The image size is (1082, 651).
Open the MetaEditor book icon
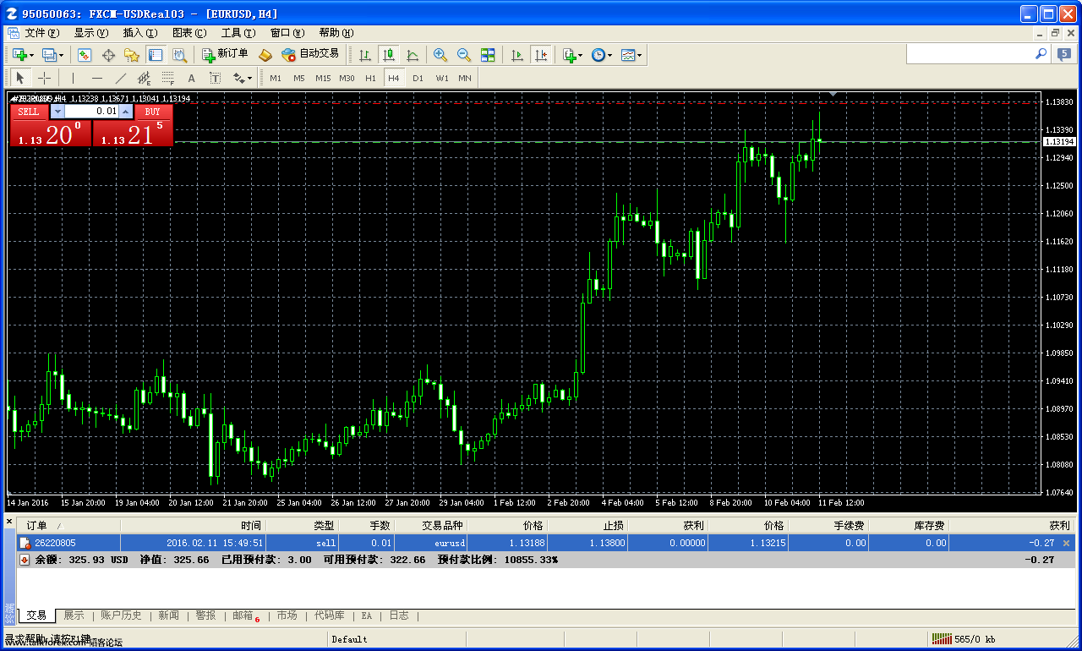tap(265, 55)
